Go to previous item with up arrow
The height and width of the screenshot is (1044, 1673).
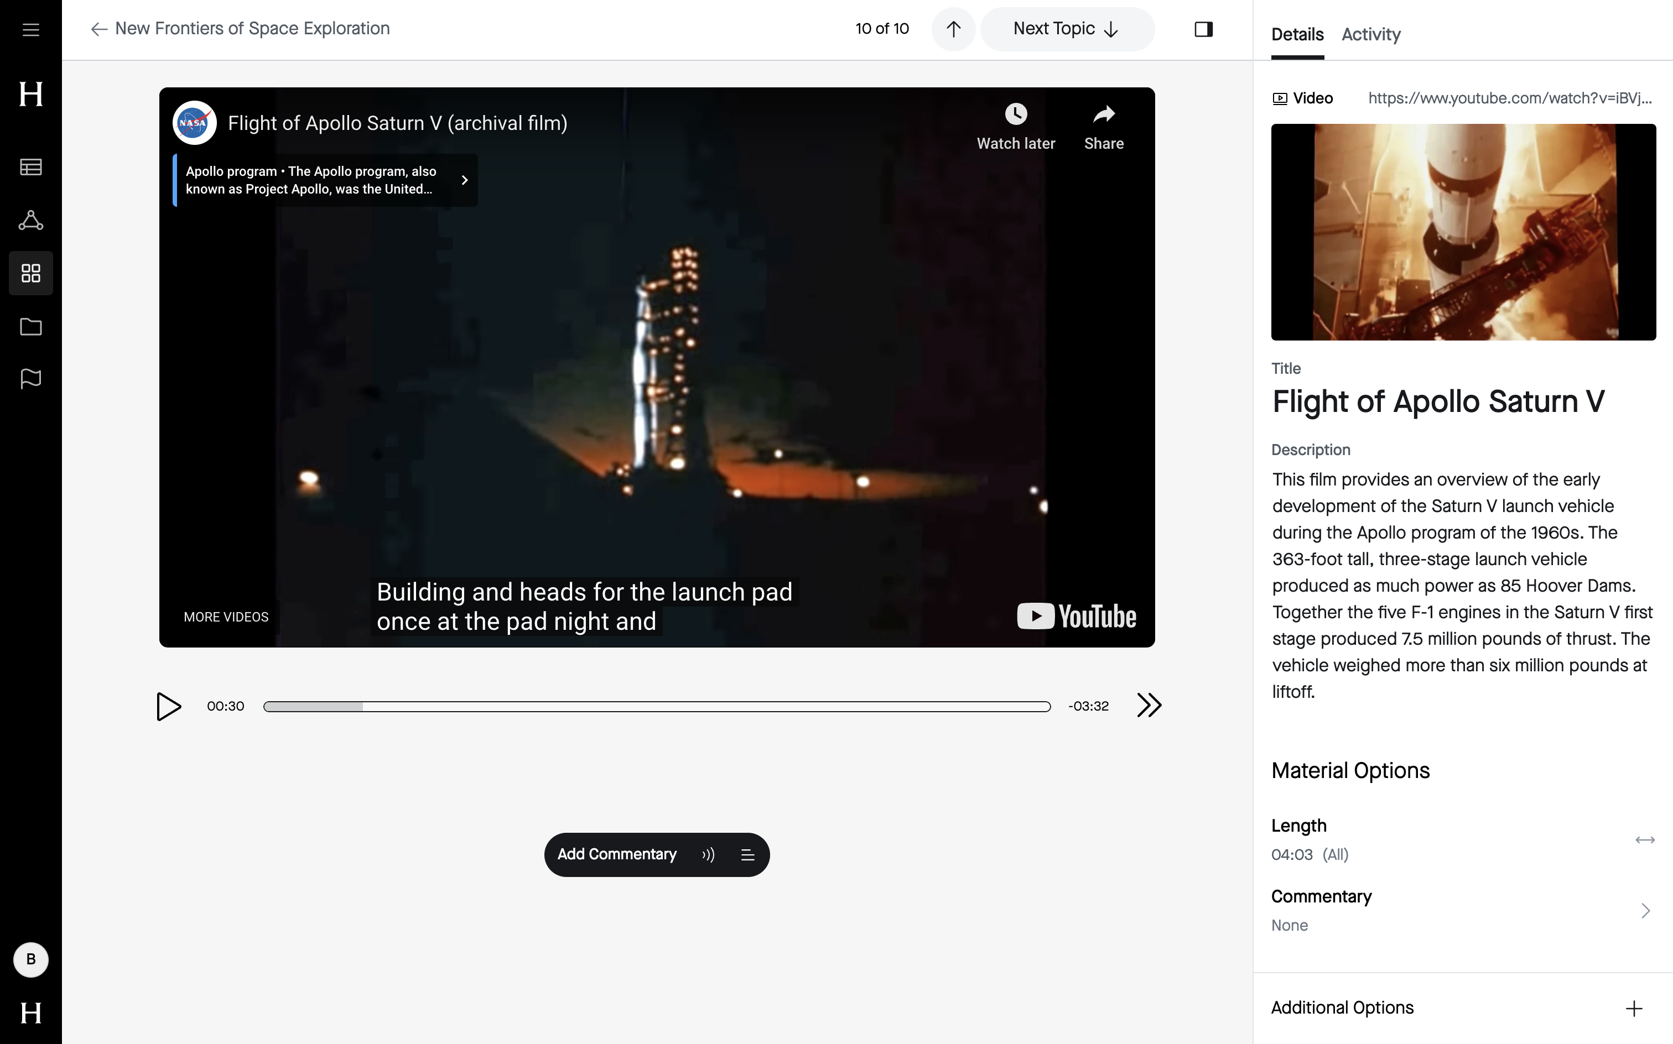[x=953, y=29]
